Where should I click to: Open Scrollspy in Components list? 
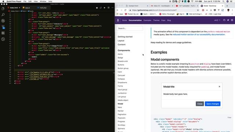[x=122, y=125]
